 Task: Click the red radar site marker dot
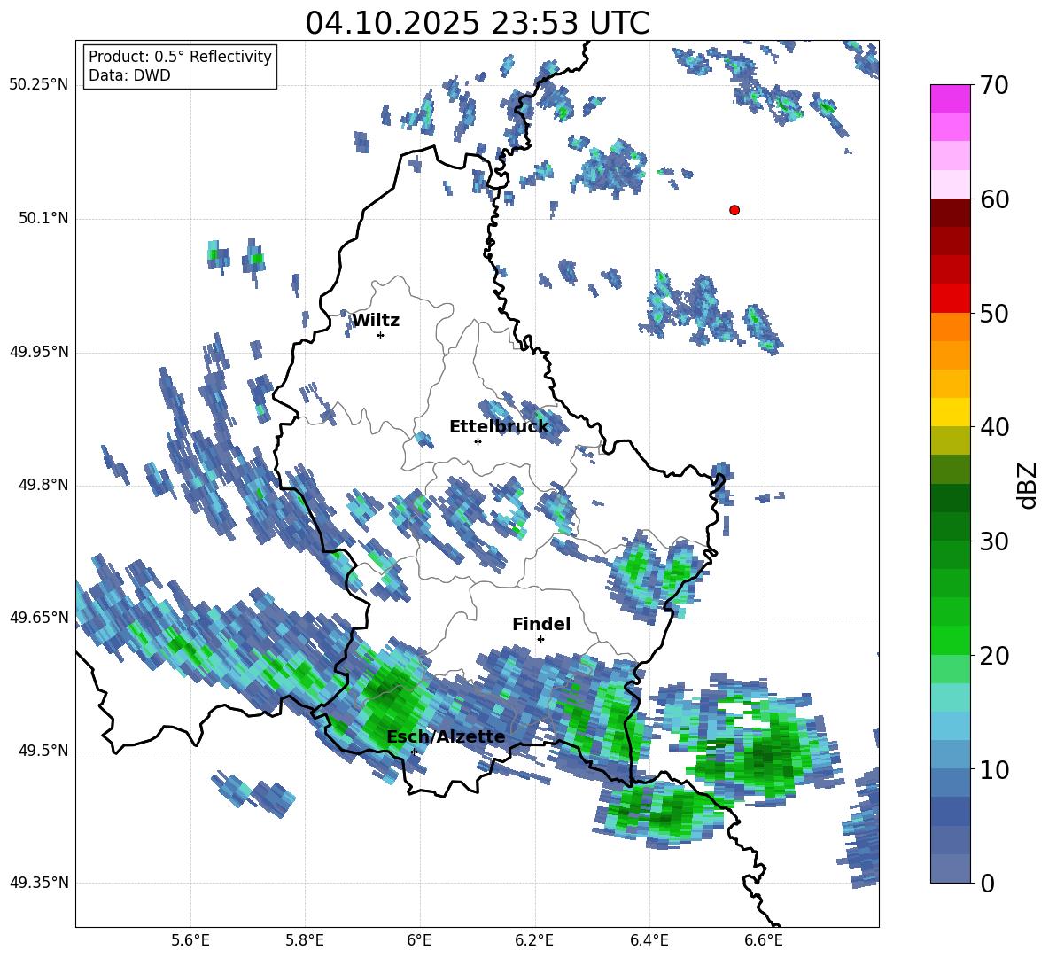[734, 210]
